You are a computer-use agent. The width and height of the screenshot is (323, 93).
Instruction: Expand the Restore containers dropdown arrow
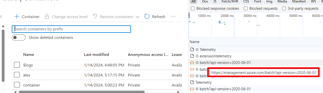pyautogui.click(x=137, y=17)
